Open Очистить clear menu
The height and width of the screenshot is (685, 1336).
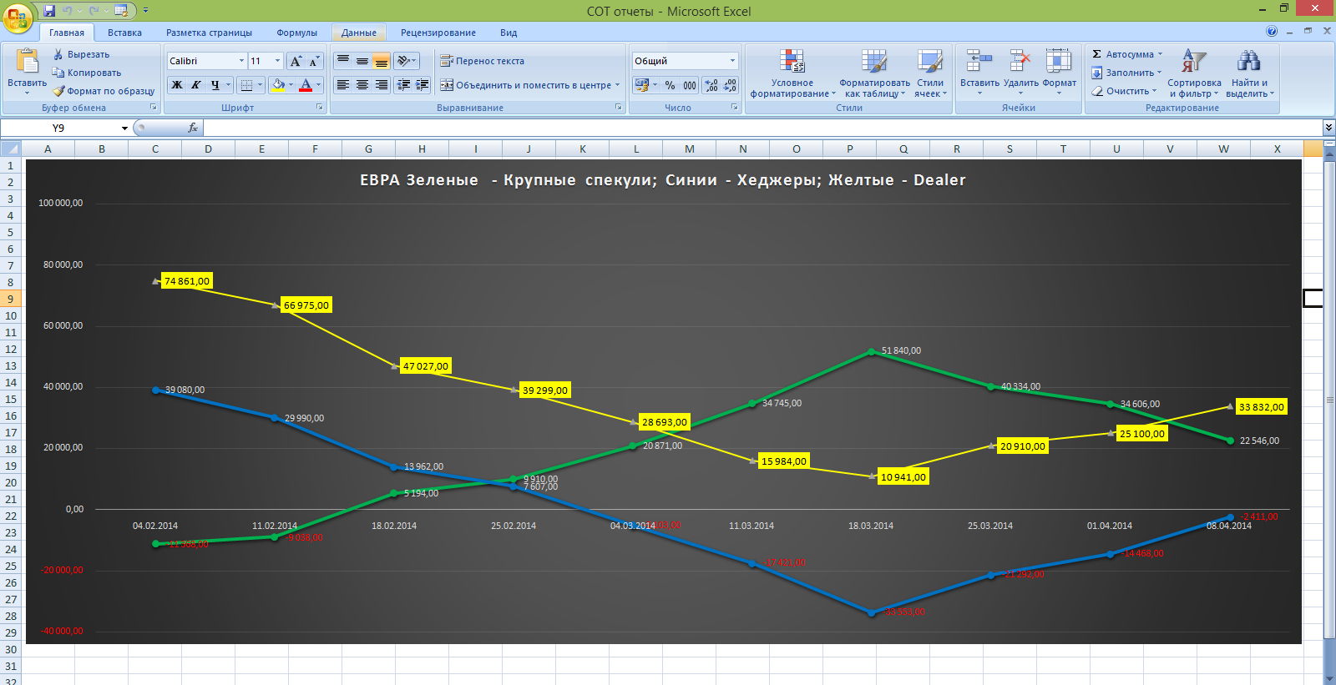(1124, 91)
